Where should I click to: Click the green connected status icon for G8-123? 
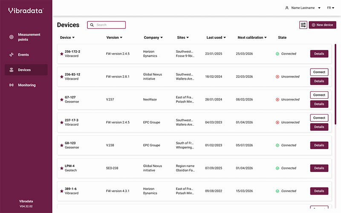click(277, 145)
